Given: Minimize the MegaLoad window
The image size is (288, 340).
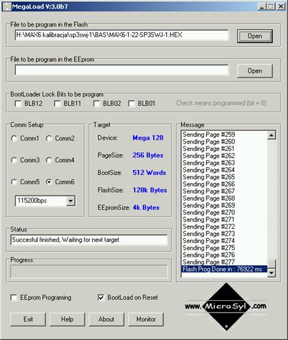Looking at the screenshot, I should [262, 7].
